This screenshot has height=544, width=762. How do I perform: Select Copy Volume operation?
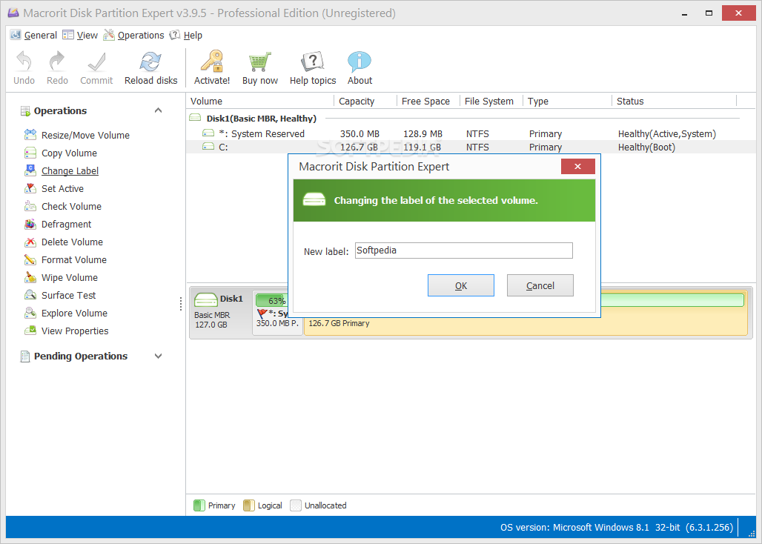(x=61, y=153)
